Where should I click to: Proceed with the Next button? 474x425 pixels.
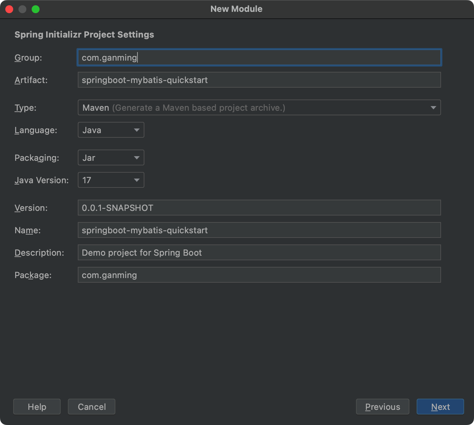coord(440,407)
